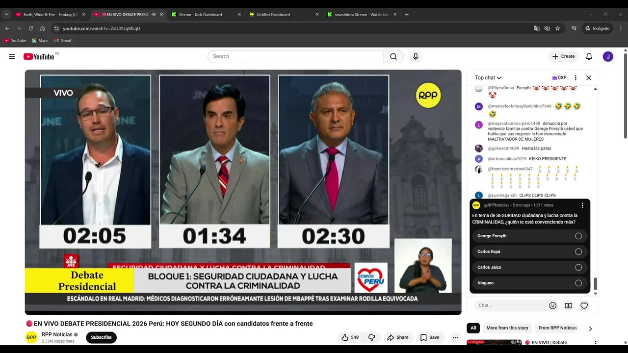Click the chat message input field
628x353 pixels.
(511, 305)
